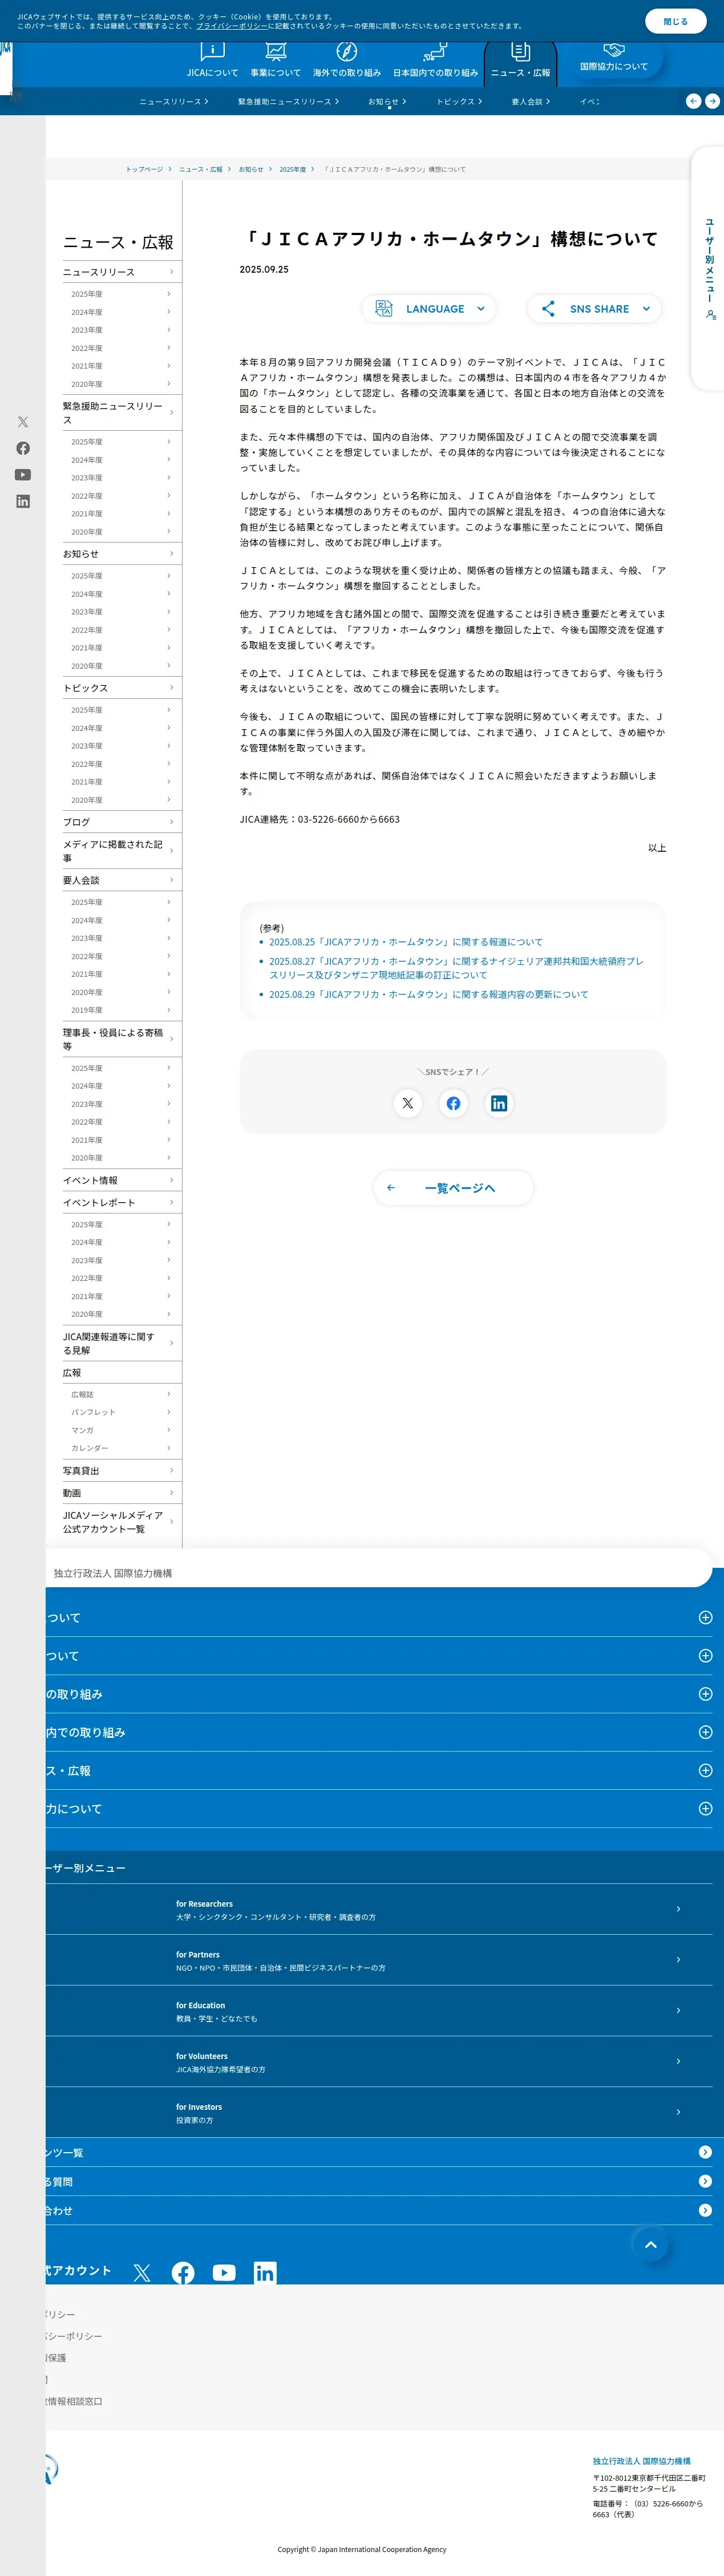Open footer X icon beside 公式アカウント
This screenshot has width=724, height=2576.
tap(142, 2273)
